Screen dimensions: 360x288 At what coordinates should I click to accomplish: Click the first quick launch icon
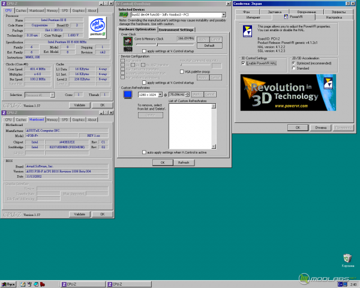[x=23, y=284]
